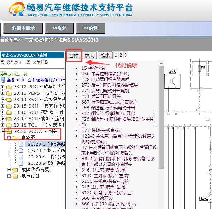This screenshot has width=212, height=209.
Task: Expand the 23.18 TCU folder node
Action: (x=2, y=125)
